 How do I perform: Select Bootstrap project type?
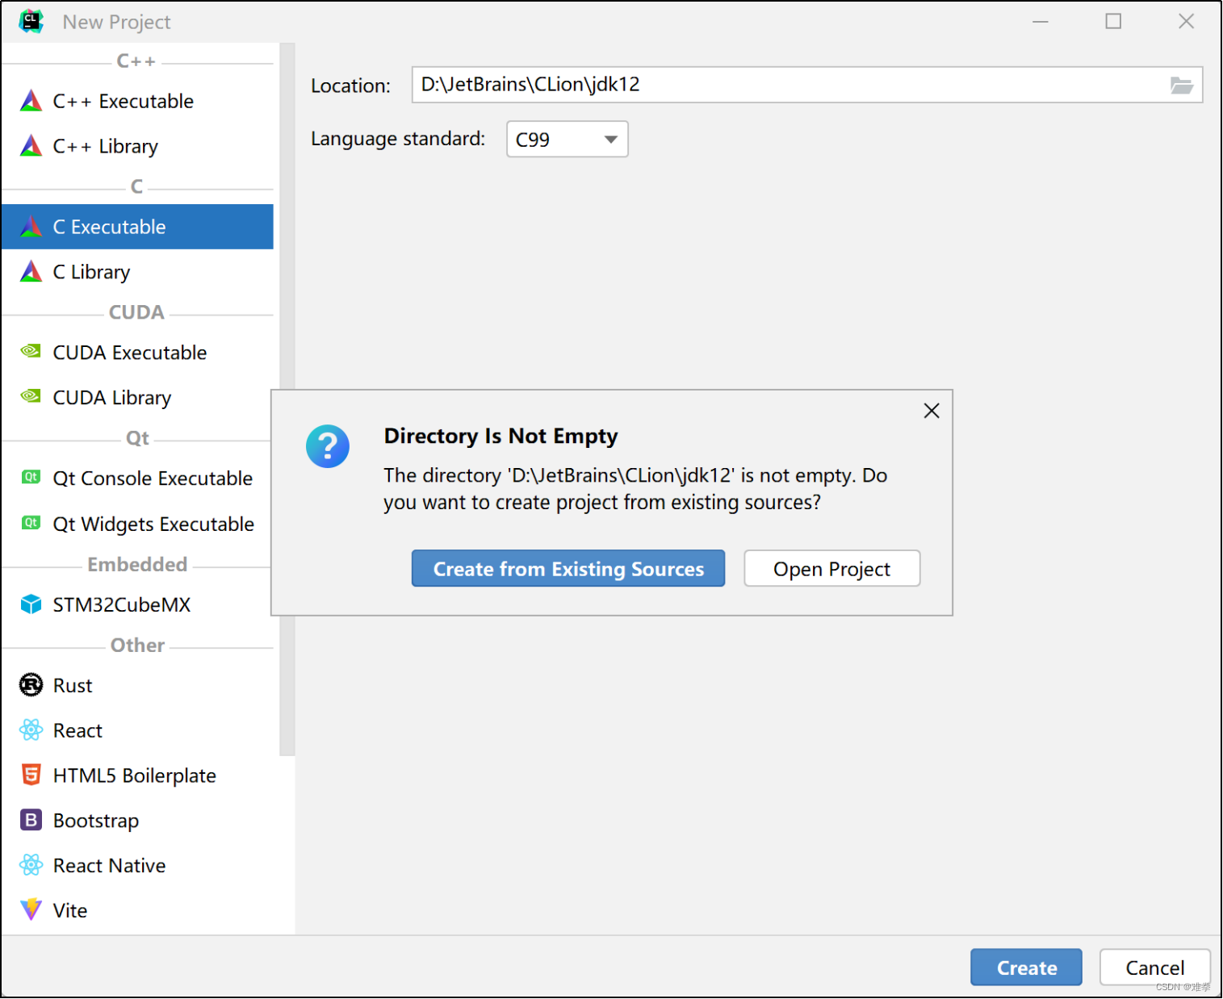click(x=137, y=821)
